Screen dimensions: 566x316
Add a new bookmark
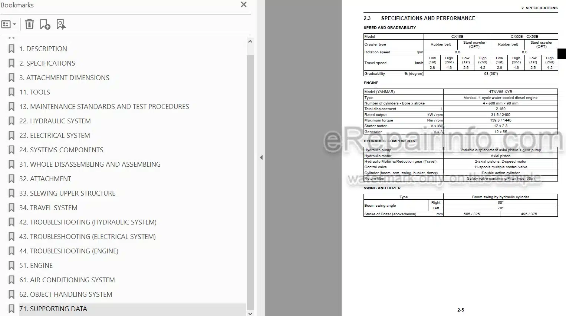coord(45,24)
